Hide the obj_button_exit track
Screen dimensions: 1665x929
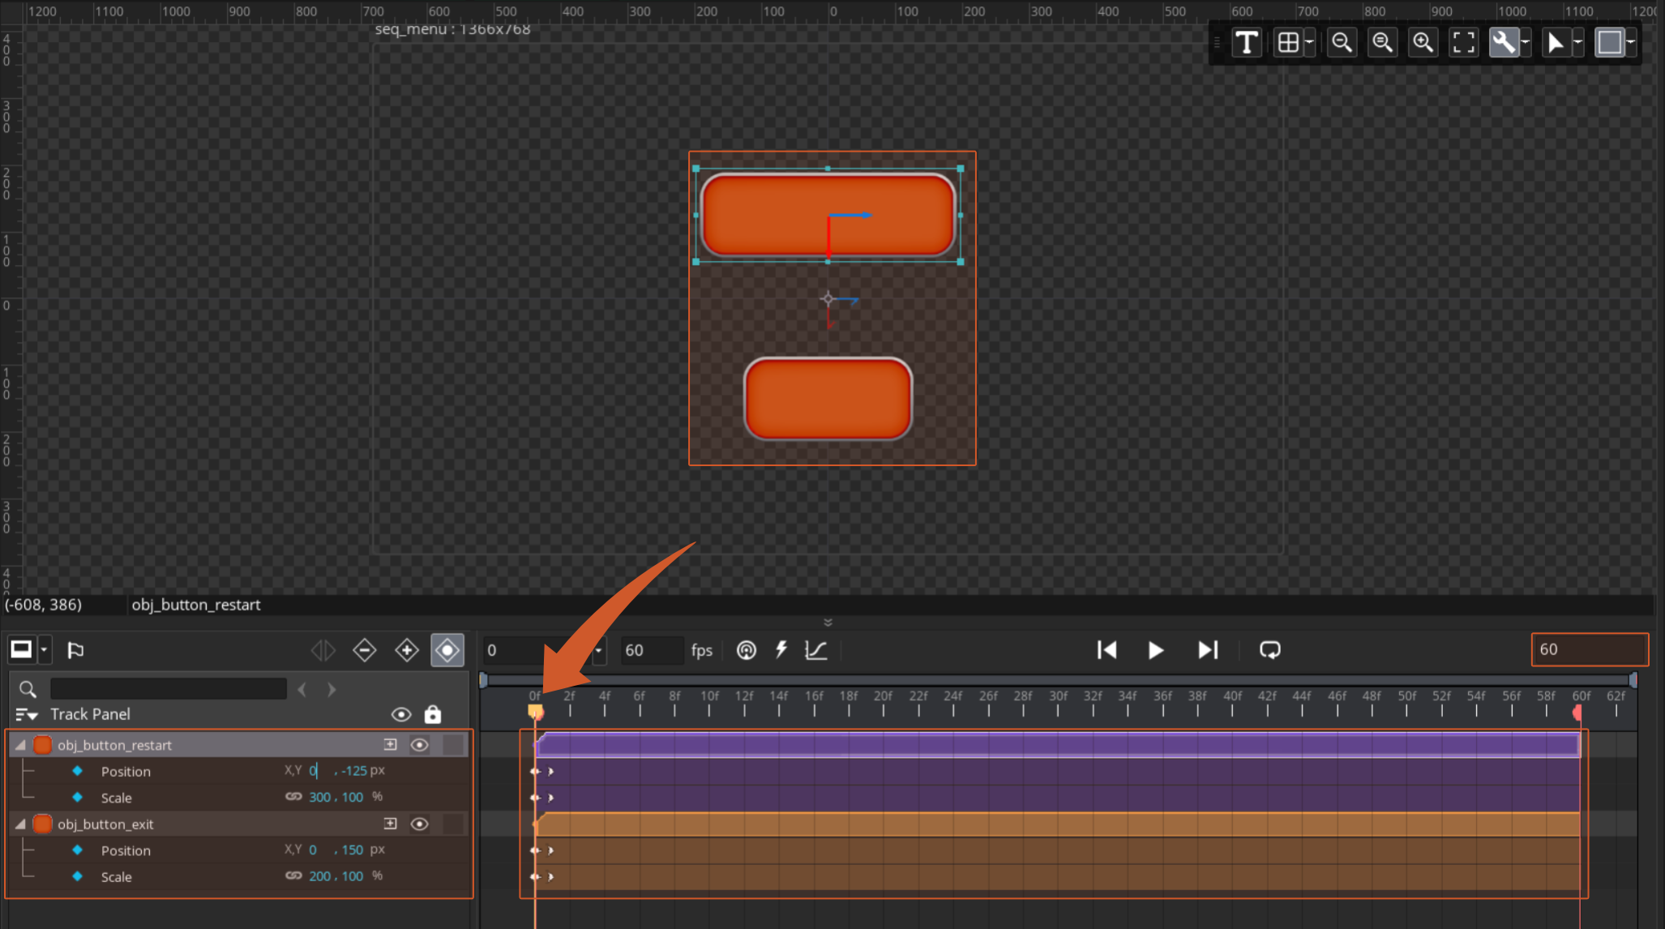(x=419, y=824)
